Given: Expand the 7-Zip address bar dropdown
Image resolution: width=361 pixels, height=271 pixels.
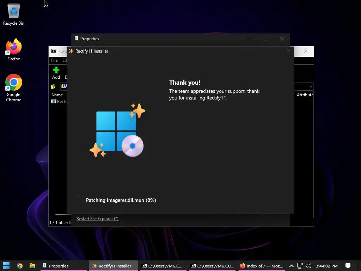Looking at the screenshot, I should 311,87.
